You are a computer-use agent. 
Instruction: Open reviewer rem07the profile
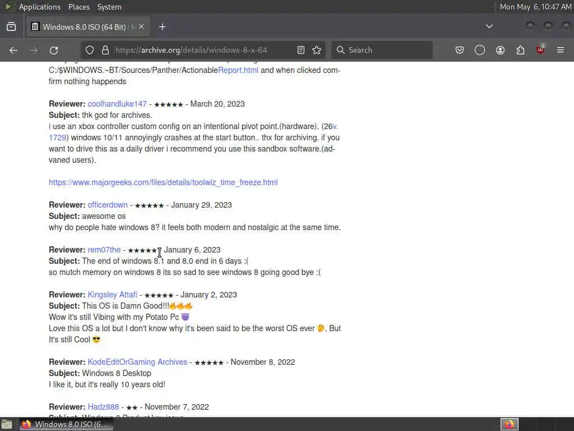104,250
